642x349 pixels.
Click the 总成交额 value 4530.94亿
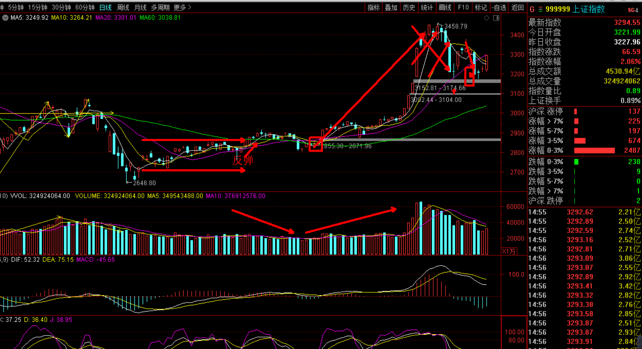[623, 72]
